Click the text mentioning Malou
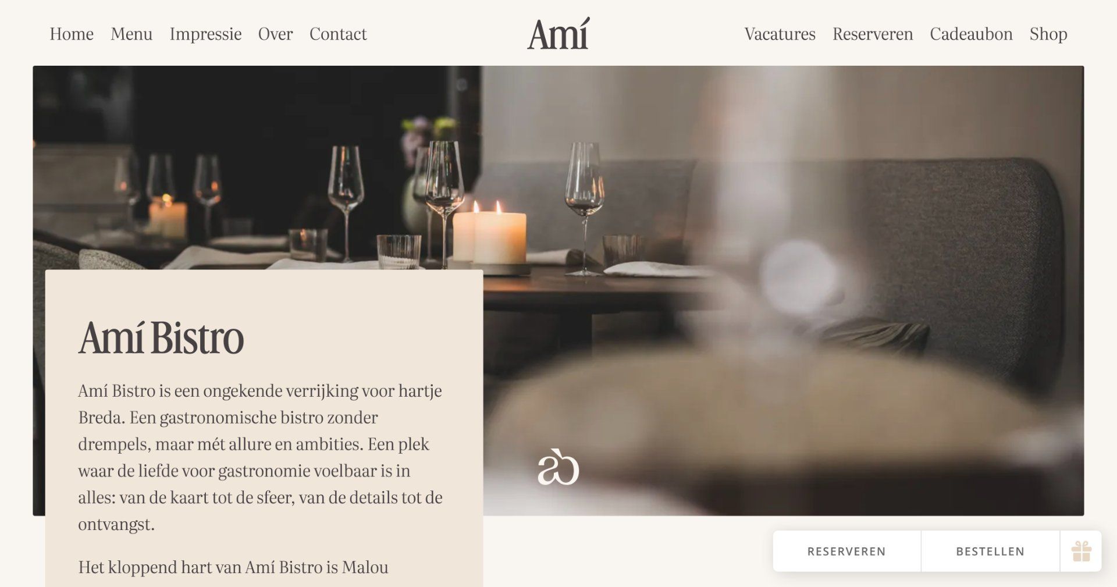 point(233,567)
